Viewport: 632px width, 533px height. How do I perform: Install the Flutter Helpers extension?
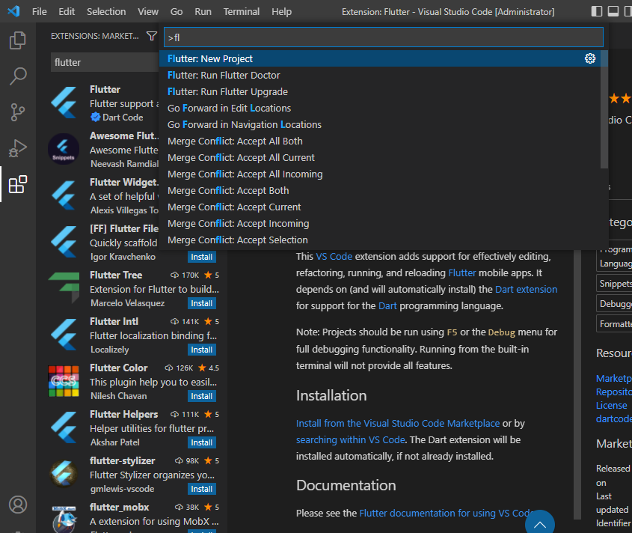201,442
